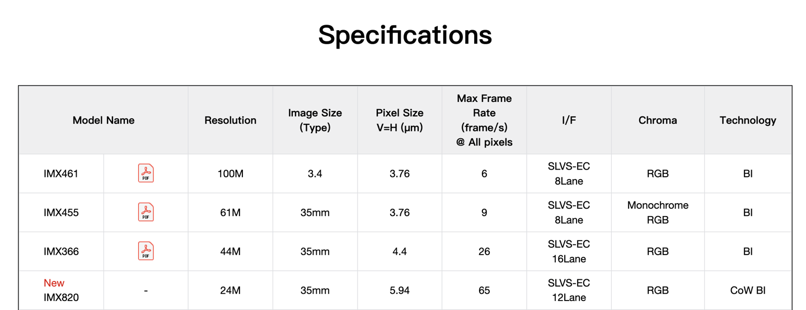Select the 100M resolution cell

[x=231, y=174]
